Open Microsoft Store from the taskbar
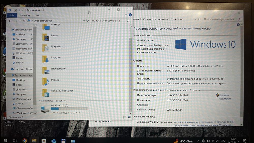Screen dimensions: 254x143 click(x=44, y=140)
